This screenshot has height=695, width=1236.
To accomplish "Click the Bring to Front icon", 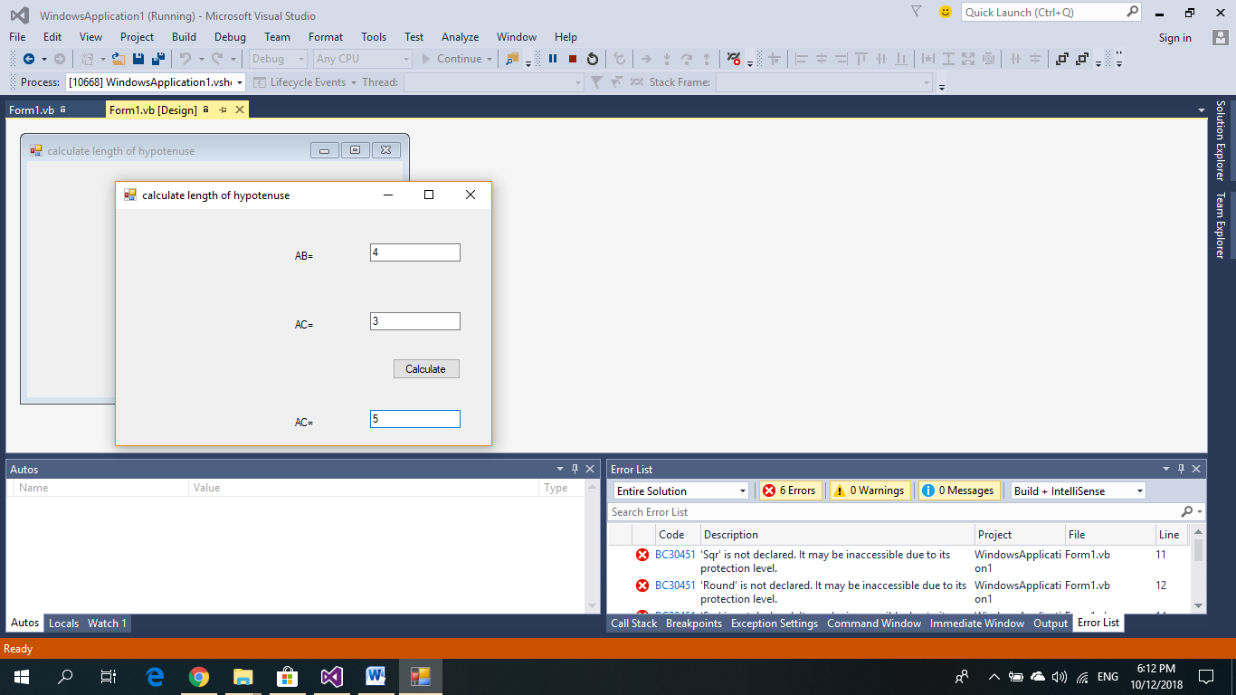I will coord(1060,59).
